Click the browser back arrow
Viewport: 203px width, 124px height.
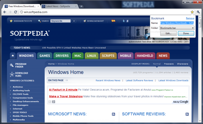pos(5,12)
